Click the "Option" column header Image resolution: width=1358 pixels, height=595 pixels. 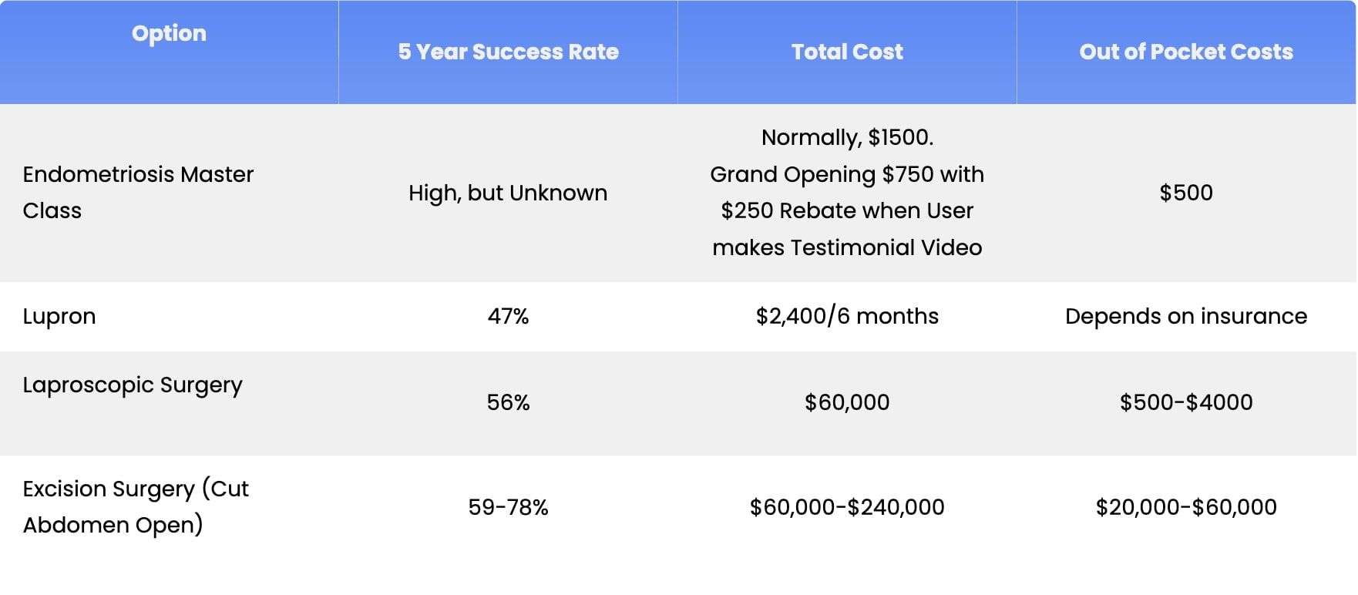click(169, 34)
